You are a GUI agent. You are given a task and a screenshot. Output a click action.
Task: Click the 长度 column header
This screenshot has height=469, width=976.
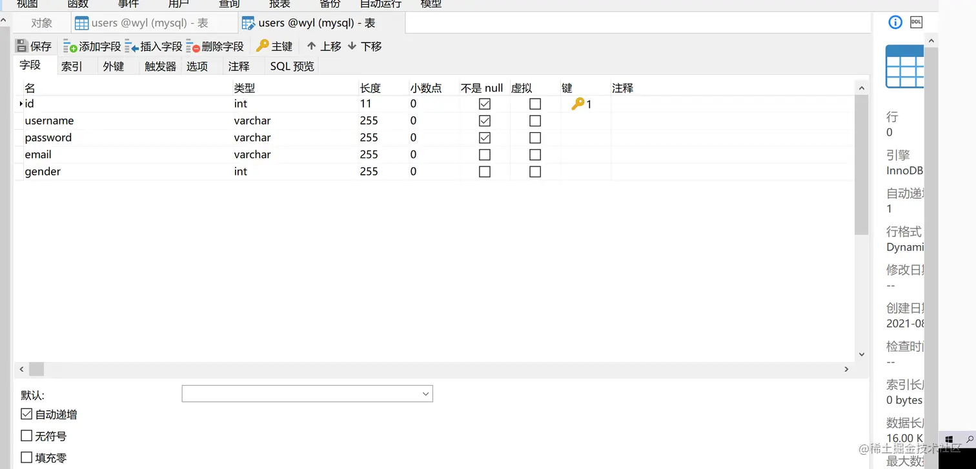[x=383, y=88]
